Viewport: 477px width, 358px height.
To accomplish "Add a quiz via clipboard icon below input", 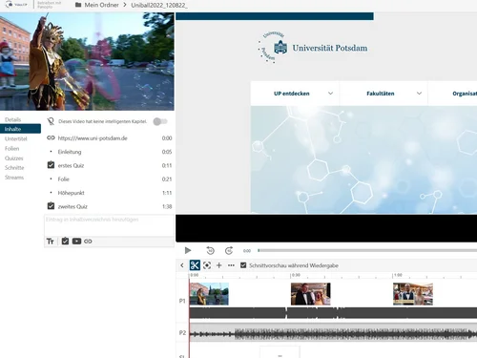I will (65, 242).
